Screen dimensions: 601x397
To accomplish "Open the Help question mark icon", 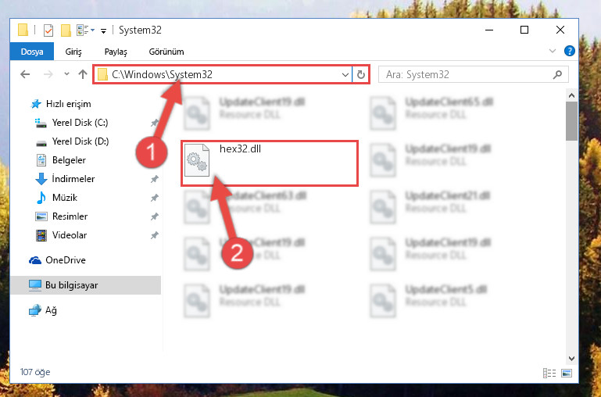I will tap(570, 51).
